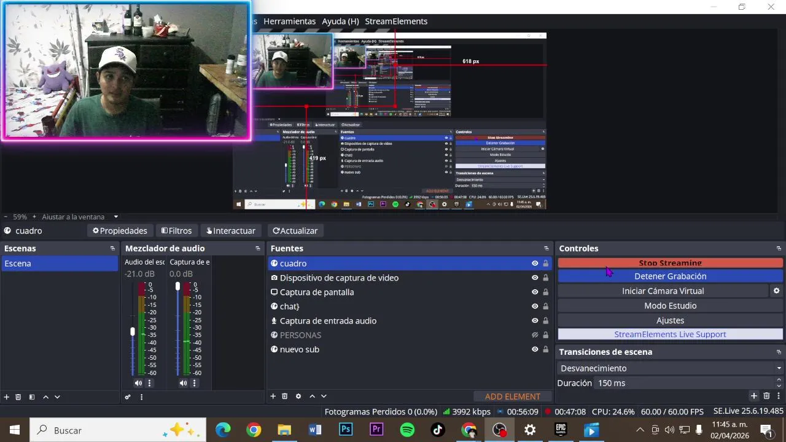This screenshot has height=442, width=786.
Task: Click StreamElements Live Support link
Action: tap(671, 335)
